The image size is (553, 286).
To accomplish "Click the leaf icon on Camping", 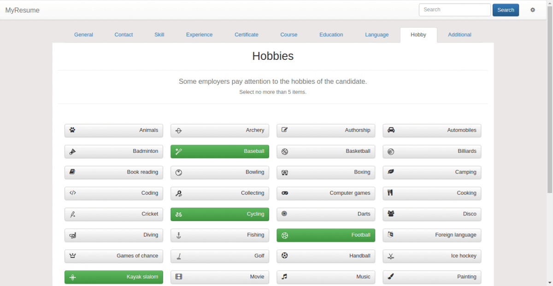I will tap(391, 172).
